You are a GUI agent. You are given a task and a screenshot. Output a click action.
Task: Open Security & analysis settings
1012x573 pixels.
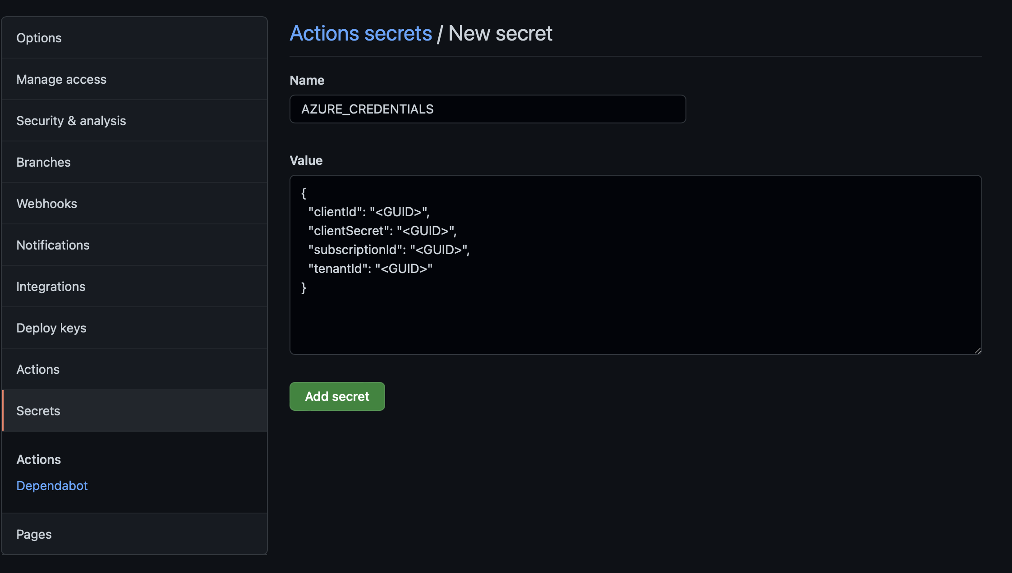(71, 120)
